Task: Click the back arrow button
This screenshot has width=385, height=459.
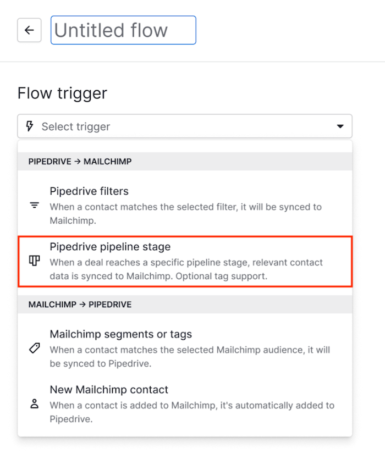Action: tap(29, 30)
